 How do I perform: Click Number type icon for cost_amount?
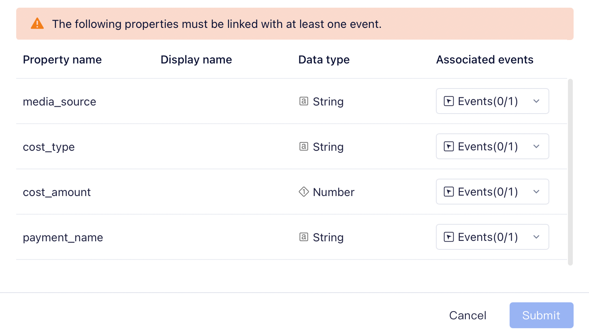click(x=303, y=192)
